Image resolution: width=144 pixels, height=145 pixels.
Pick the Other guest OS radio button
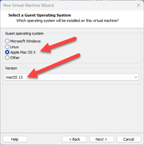7,58
